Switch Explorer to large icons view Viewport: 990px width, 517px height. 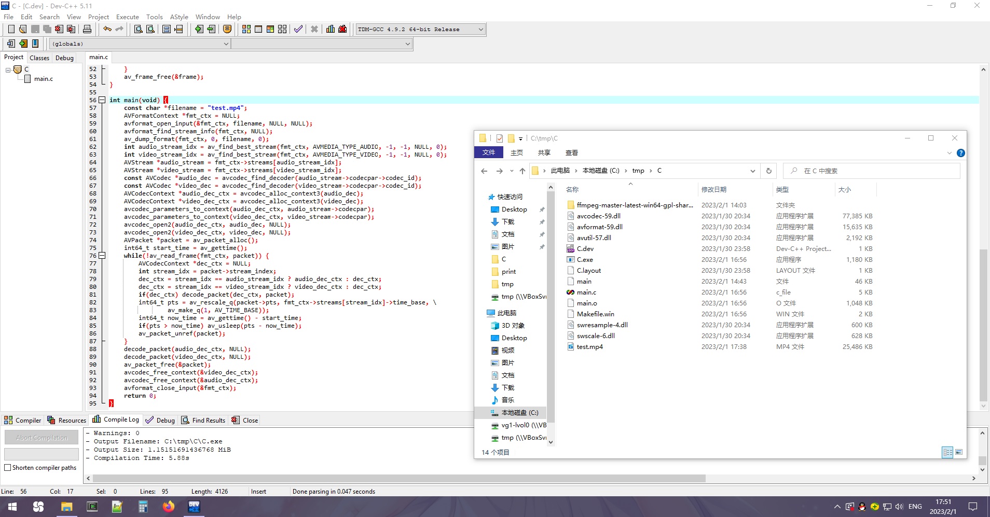click(959, 452)
